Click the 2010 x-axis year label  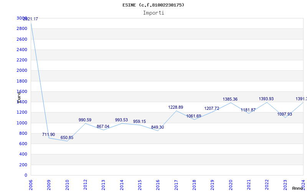click(x=67, y=185)
